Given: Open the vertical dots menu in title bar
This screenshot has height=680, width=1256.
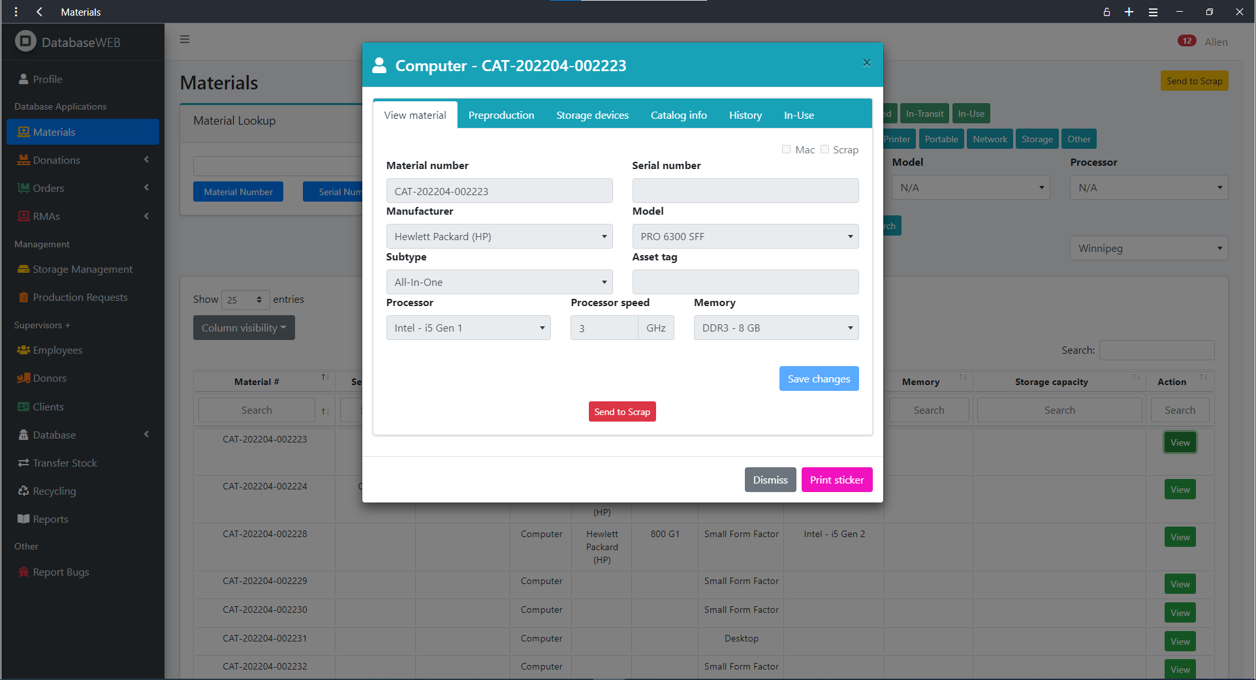Looking at the screenshot, I should [16, 12].
